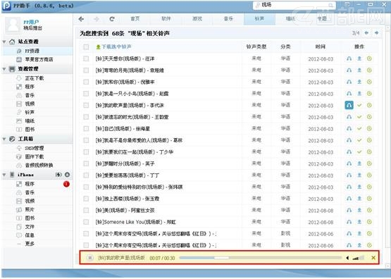Viewport: 391px width, 279px height.
Task: Stop previewing the currently playing 李代沫 ringtone
Action: [349, 105]
